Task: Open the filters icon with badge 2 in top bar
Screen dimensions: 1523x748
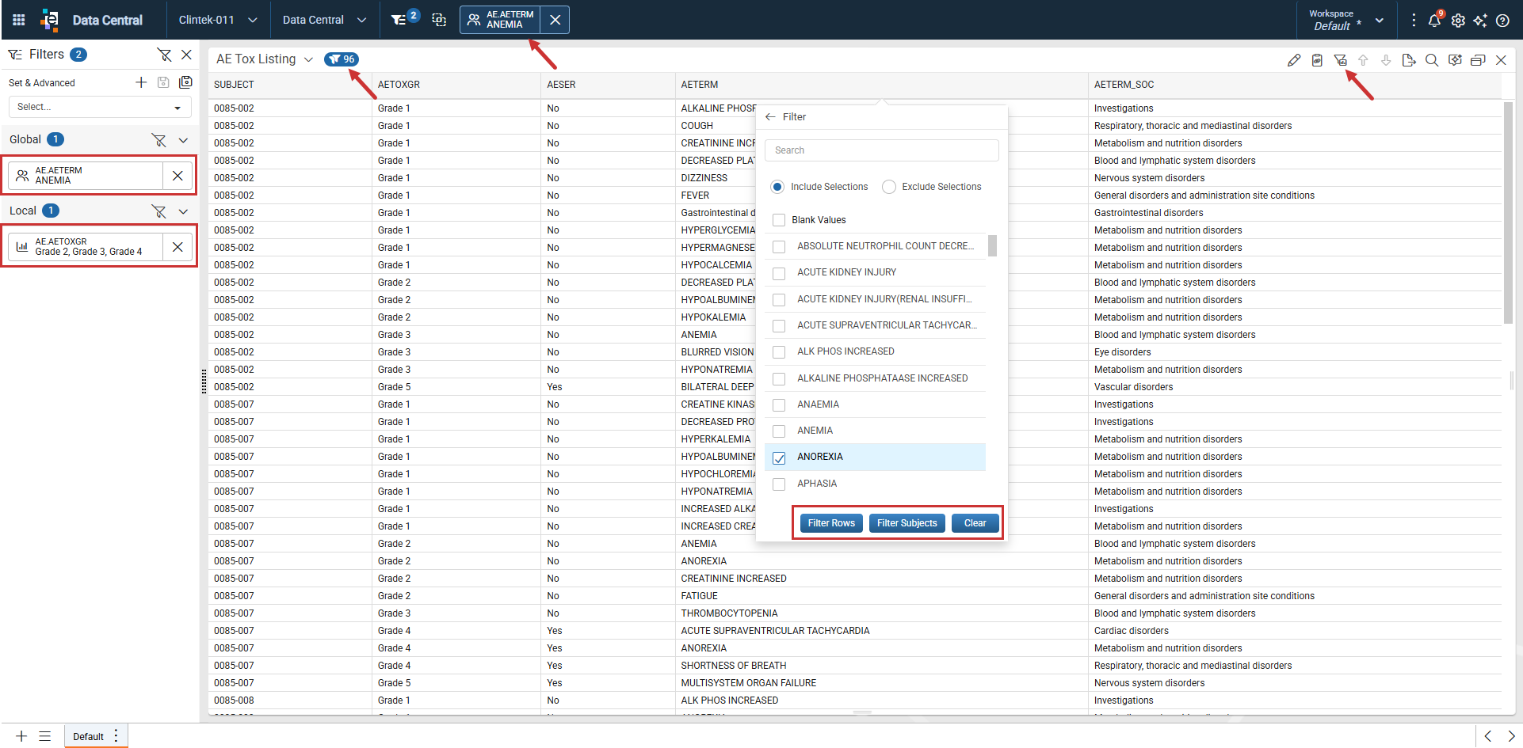Action: (x=405, y=19)
